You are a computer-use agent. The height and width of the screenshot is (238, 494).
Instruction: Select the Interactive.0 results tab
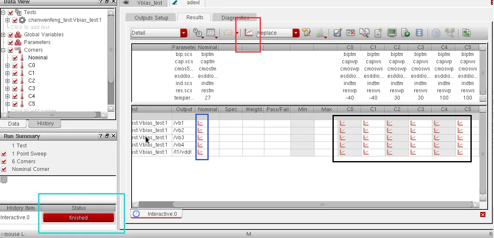tap(156, 214)
